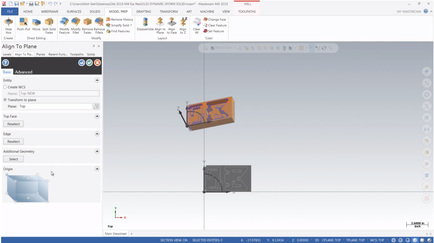Open the MY MASTERCAM link

[409, 11]
